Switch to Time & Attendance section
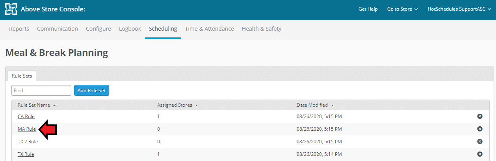This screenshot has height=161, width=496. [x=209, y=29]
